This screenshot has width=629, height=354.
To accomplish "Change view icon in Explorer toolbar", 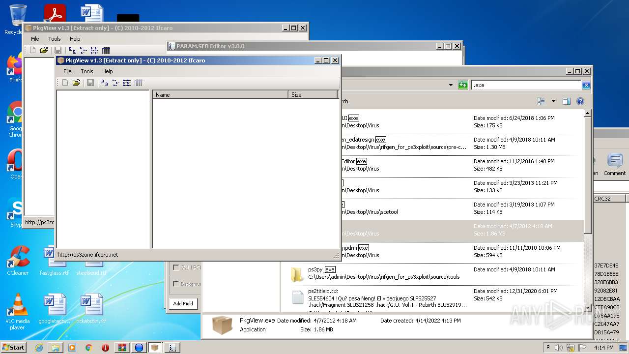I will point(541,101).
